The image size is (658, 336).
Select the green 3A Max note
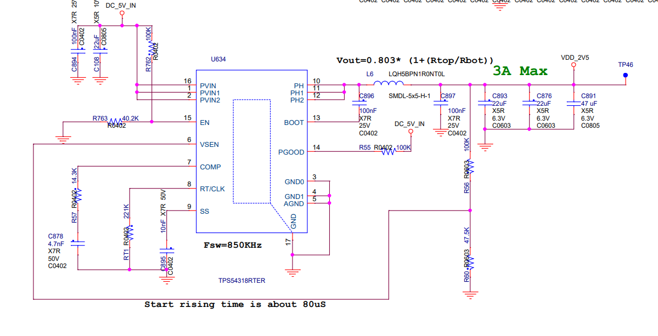(520, 71)
